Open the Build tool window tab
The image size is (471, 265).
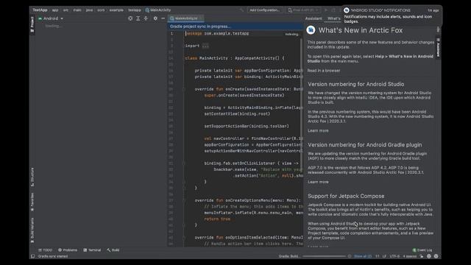(113, 250)
